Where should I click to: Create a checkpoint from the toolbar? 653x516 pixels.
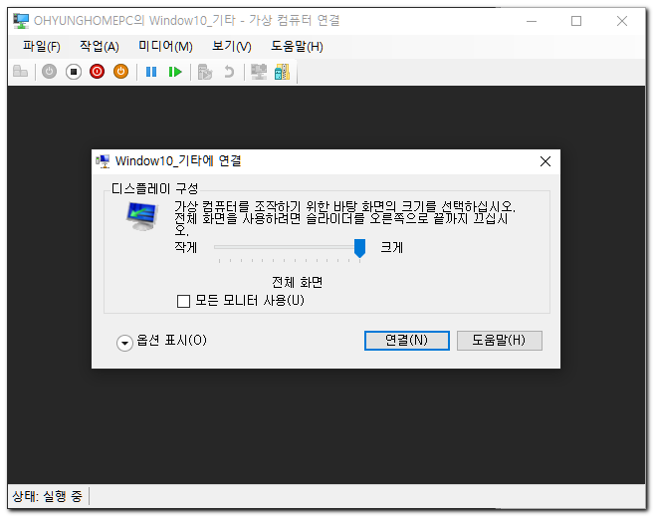click(x=205, y=72)
